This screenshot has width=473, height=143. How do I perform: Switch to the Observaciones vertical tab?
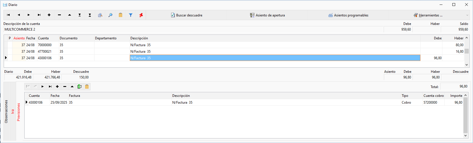7,111
